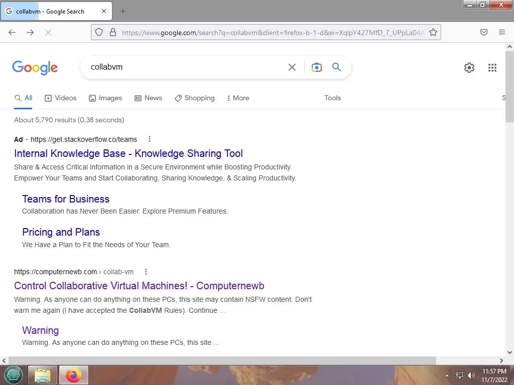Click the computernewb.com collab-vm URL
514x385 pixels.
point(74,272)
